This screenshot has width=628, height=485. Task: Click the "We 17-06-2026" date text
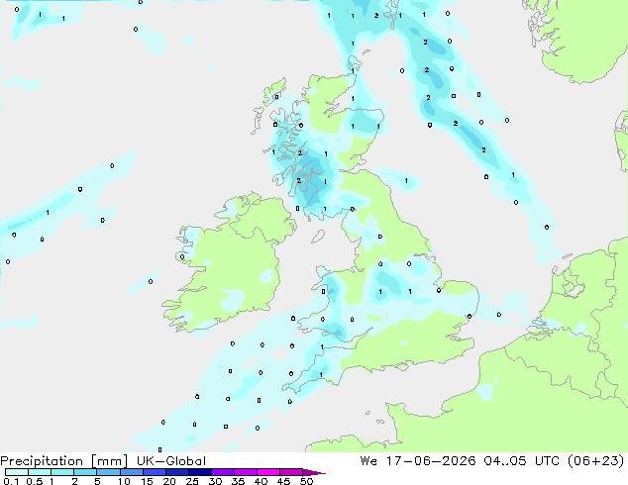point(418,460)
